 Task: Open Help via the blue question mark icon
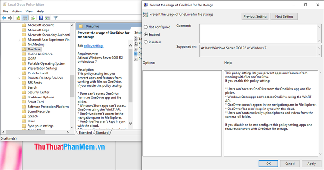(x=41, y=18)
